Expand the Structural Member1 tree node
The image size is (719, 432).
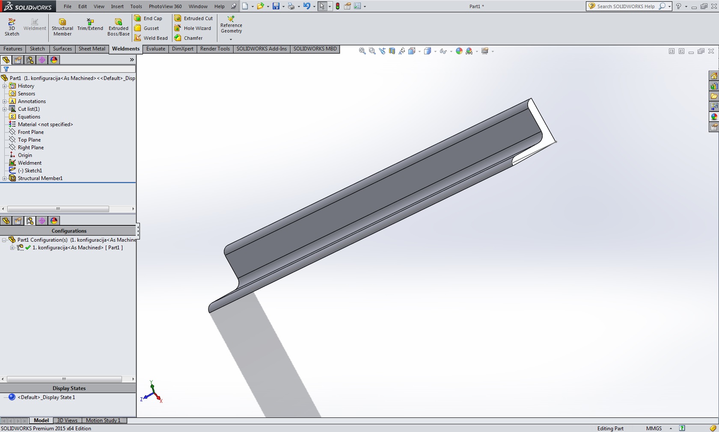5,178
